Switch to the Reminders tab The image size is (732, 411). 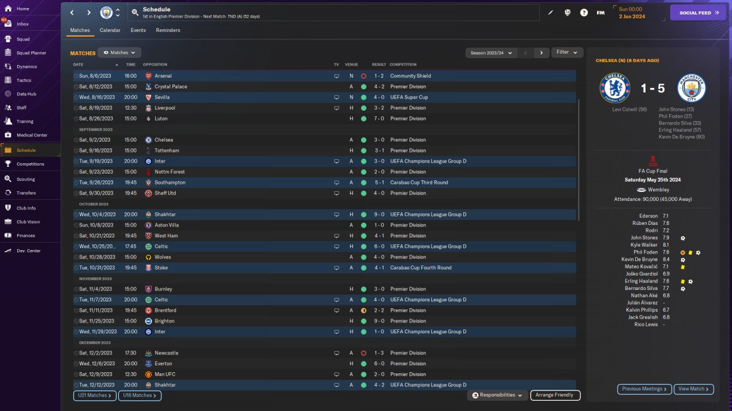click(x=168, y=30)
